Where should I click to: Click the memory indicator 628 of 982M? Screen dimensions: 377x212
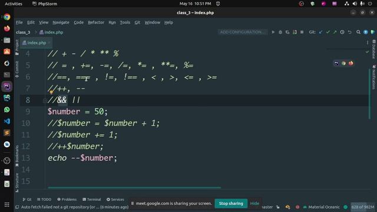coord(363,207)
